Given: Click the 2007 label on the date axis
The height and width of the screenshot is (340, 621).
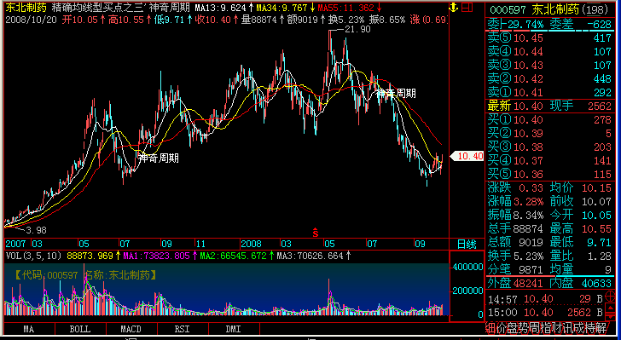Looking at the screenshot, I should tap(16, 244).
